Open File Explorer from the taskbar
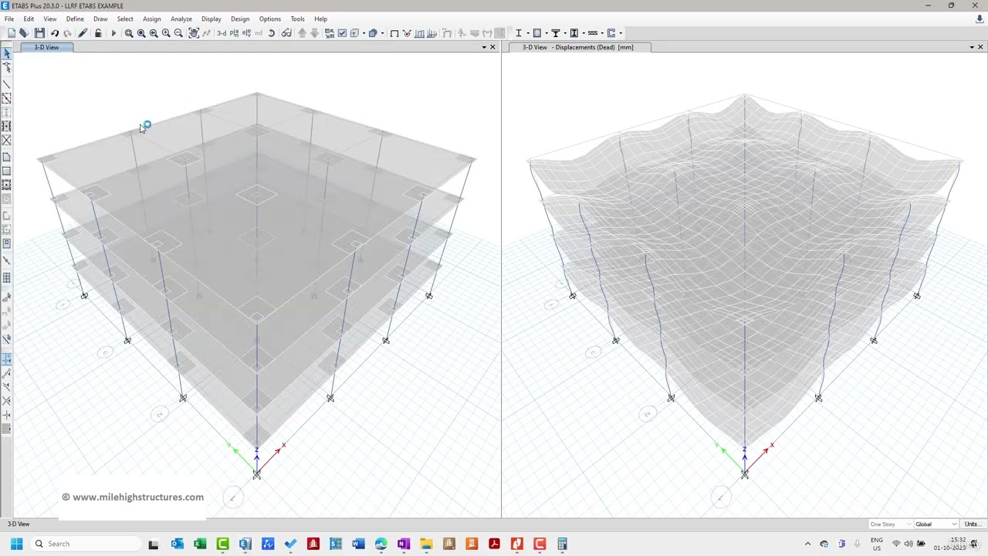The height and width of the screenshot is (556, 988). [426, 544]
